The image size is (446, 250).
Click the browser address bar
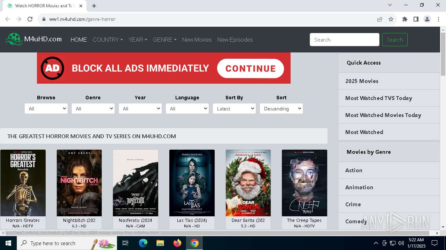click(209, 19)
